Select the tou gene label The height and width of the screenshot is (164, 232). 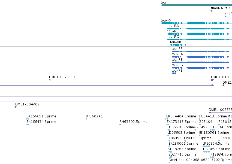click(x=163, y=2)
